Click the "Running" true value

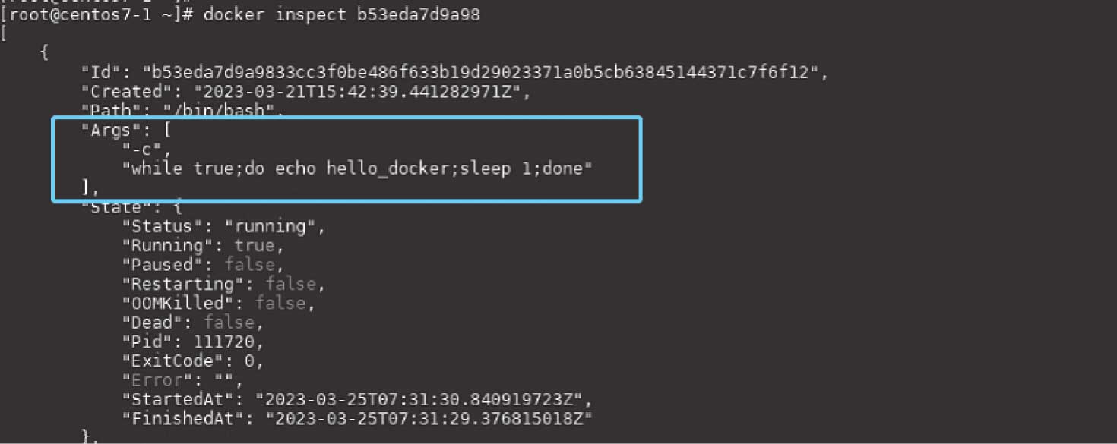[254, 245]
